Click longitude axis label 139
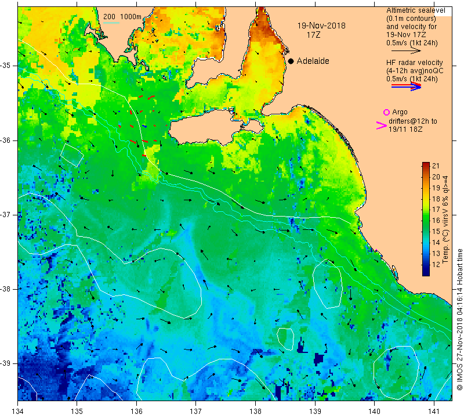464x418 pixels. pos(315,412)
